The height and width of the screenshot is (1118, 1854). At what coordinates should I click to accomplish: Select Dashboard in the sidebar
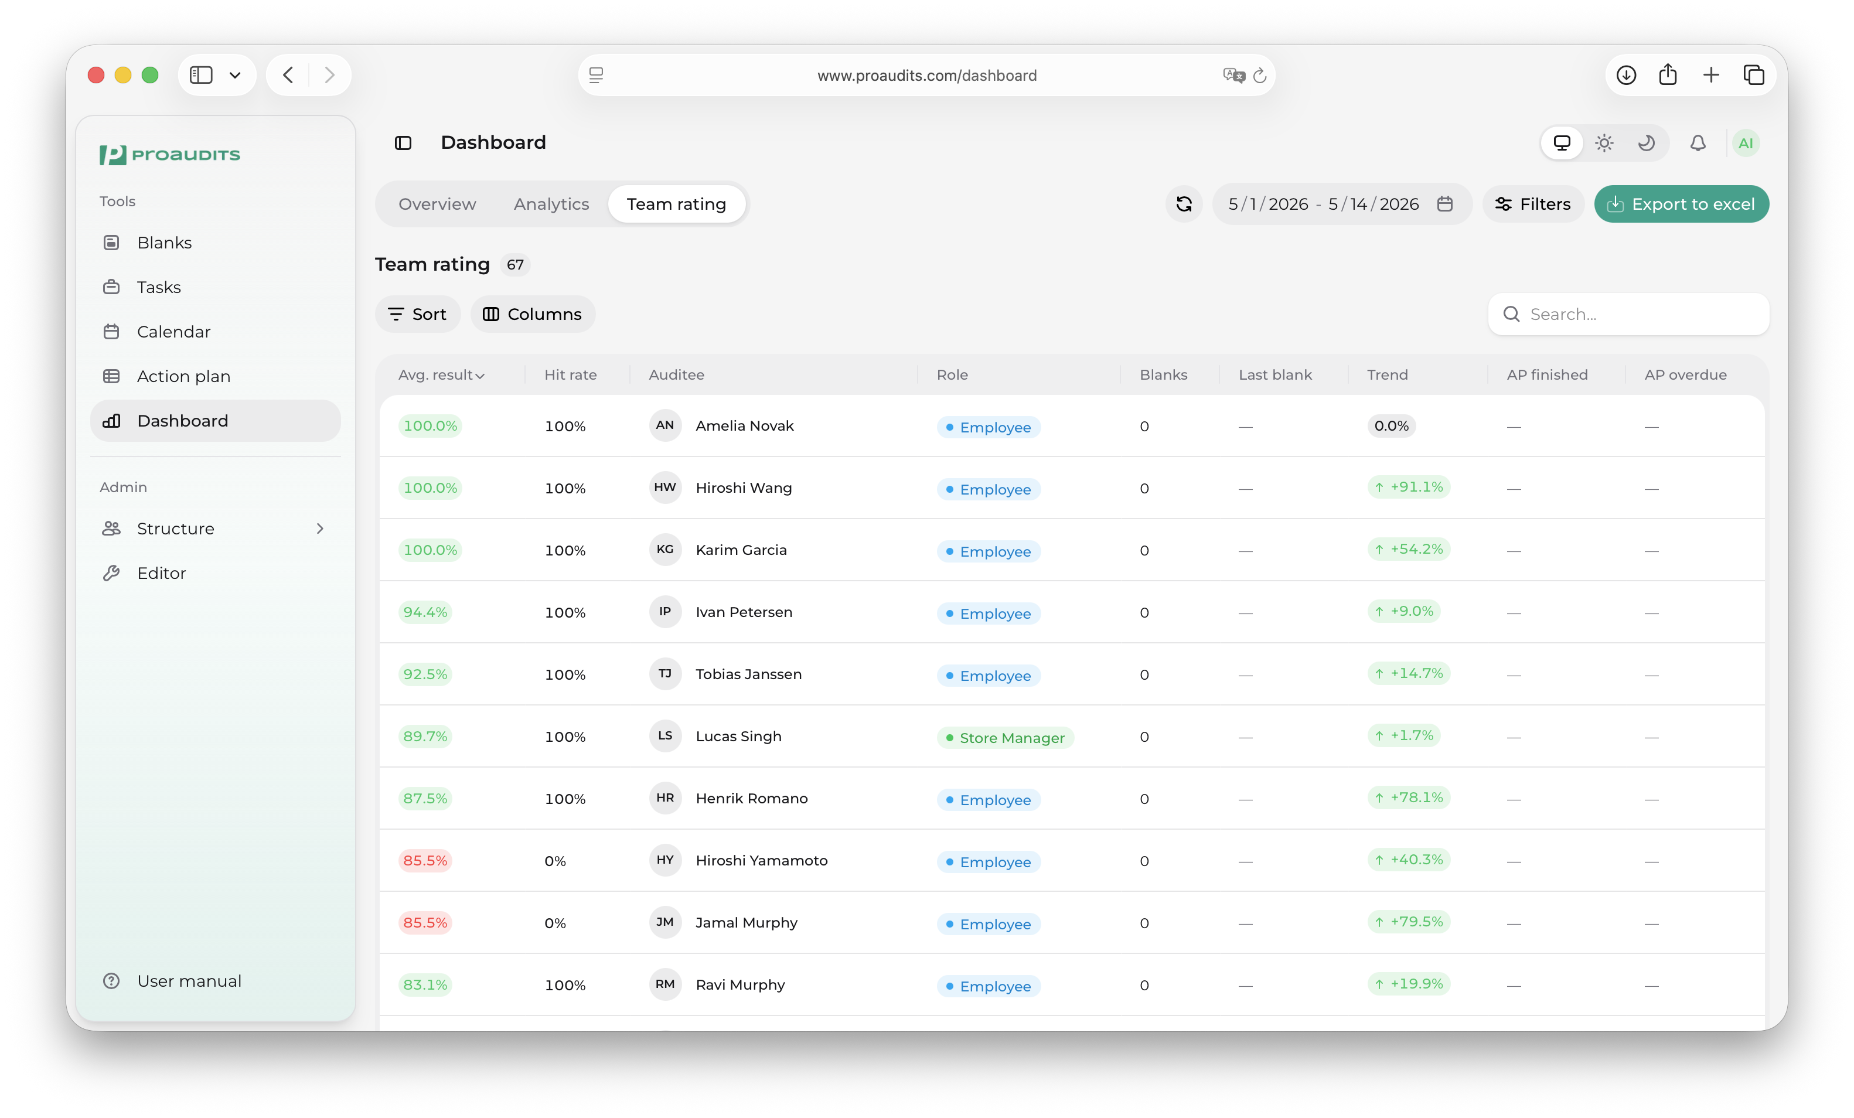point(215,421)
